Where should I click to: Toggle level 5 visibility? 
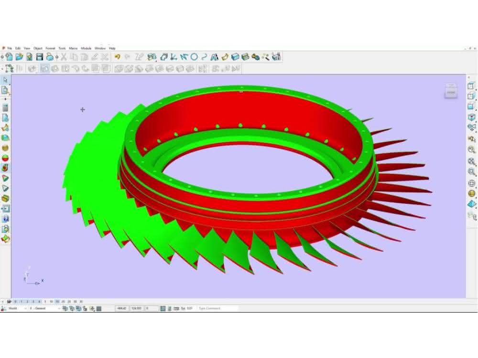click(x=45, y=302)
